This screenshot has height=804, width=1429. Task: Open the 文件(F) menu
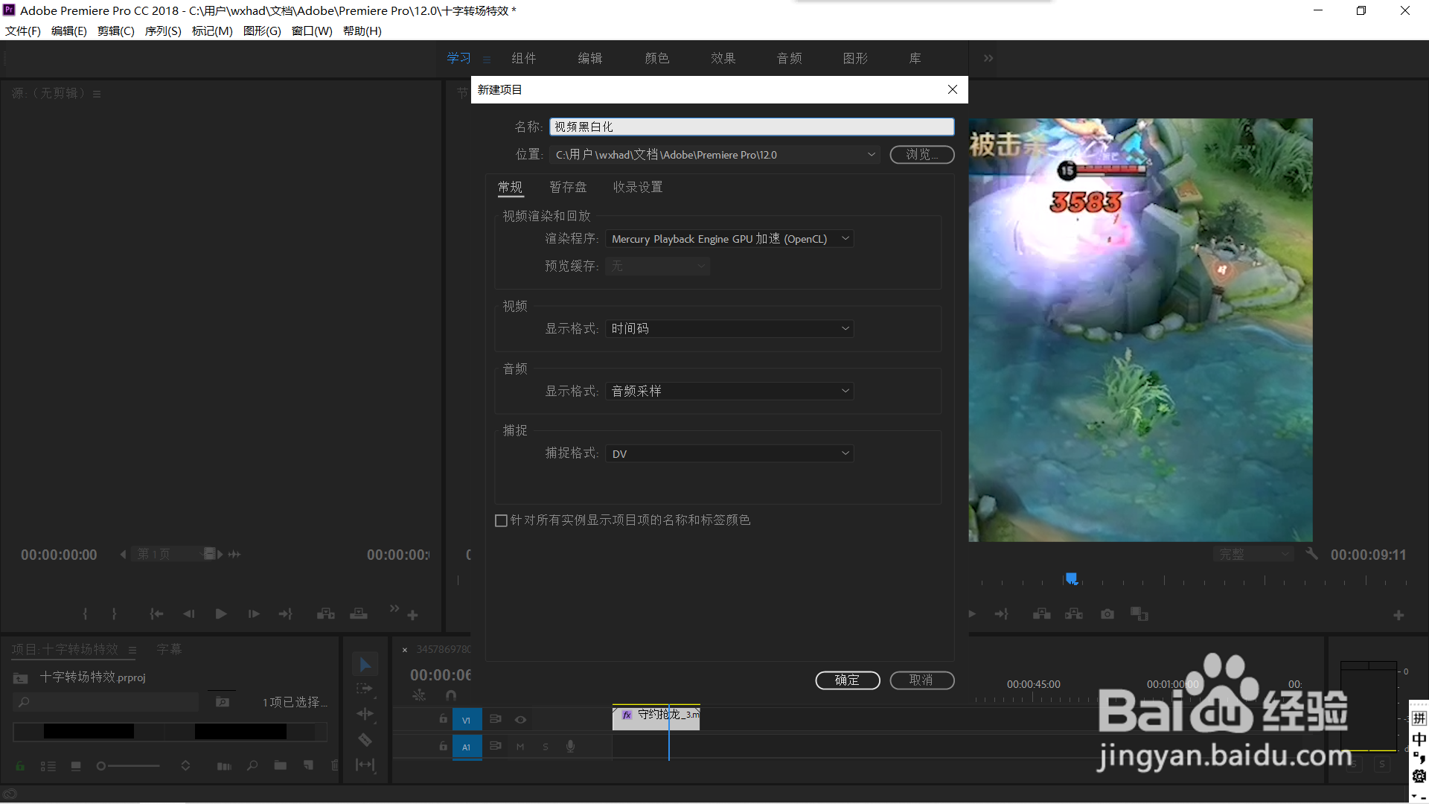23,31
